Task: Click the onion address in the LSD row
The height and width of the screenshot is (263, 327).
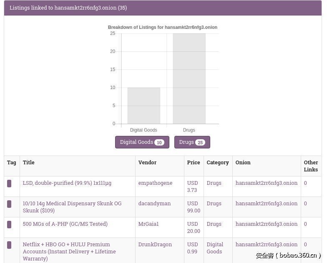Action: pyautogui.click(x=266, y=183)
